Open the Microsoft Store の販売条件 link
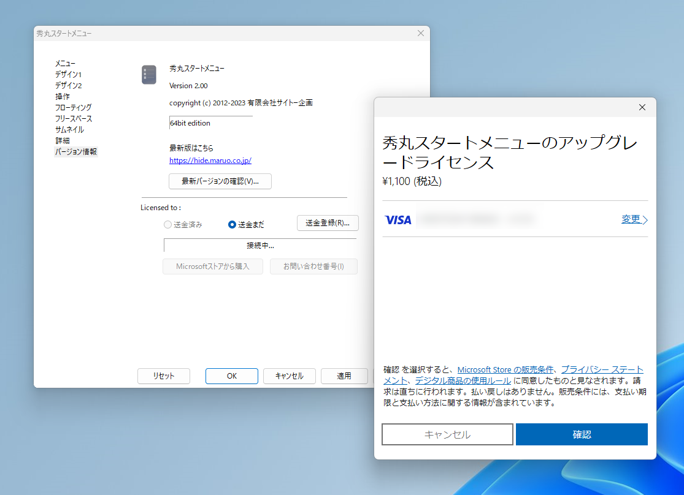The image size is (684, 495). pyautogui.click(x=505, y=369)
